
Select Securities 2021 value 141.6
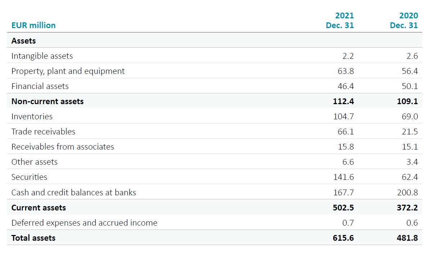pyautogui.click(x=343, y=177)
